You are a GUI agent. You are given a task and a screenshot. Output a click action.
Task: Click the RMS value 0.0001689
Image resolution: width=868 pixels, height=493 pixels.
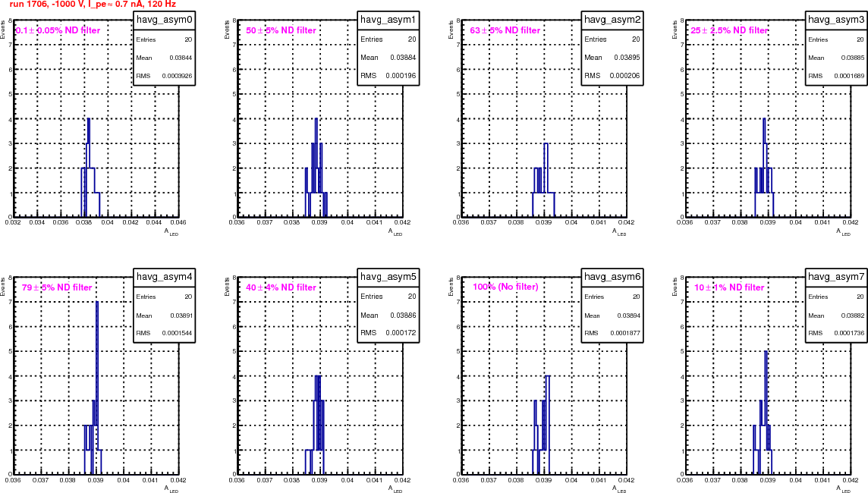click(x=849, y=77)
